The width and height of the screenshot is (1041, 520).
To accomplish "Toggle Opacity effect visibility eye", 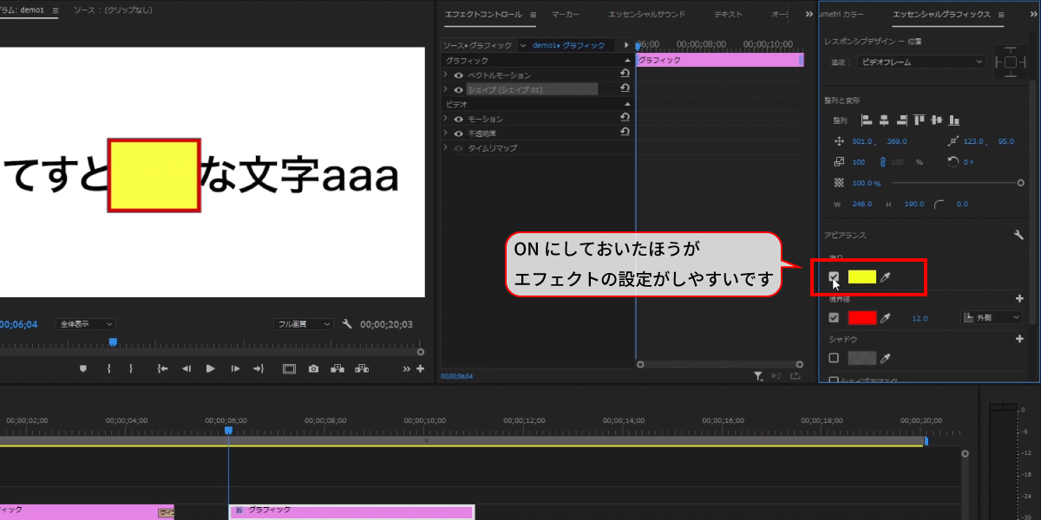I will [x=458, y=133].
